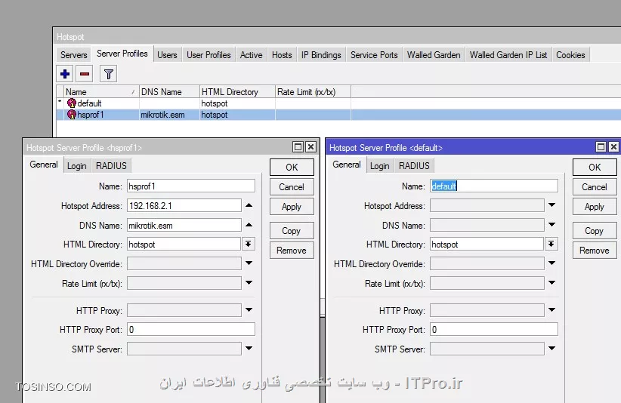Open RADIUS tab in hsprof1 window
Screen dimensions: 621x403
111,166
